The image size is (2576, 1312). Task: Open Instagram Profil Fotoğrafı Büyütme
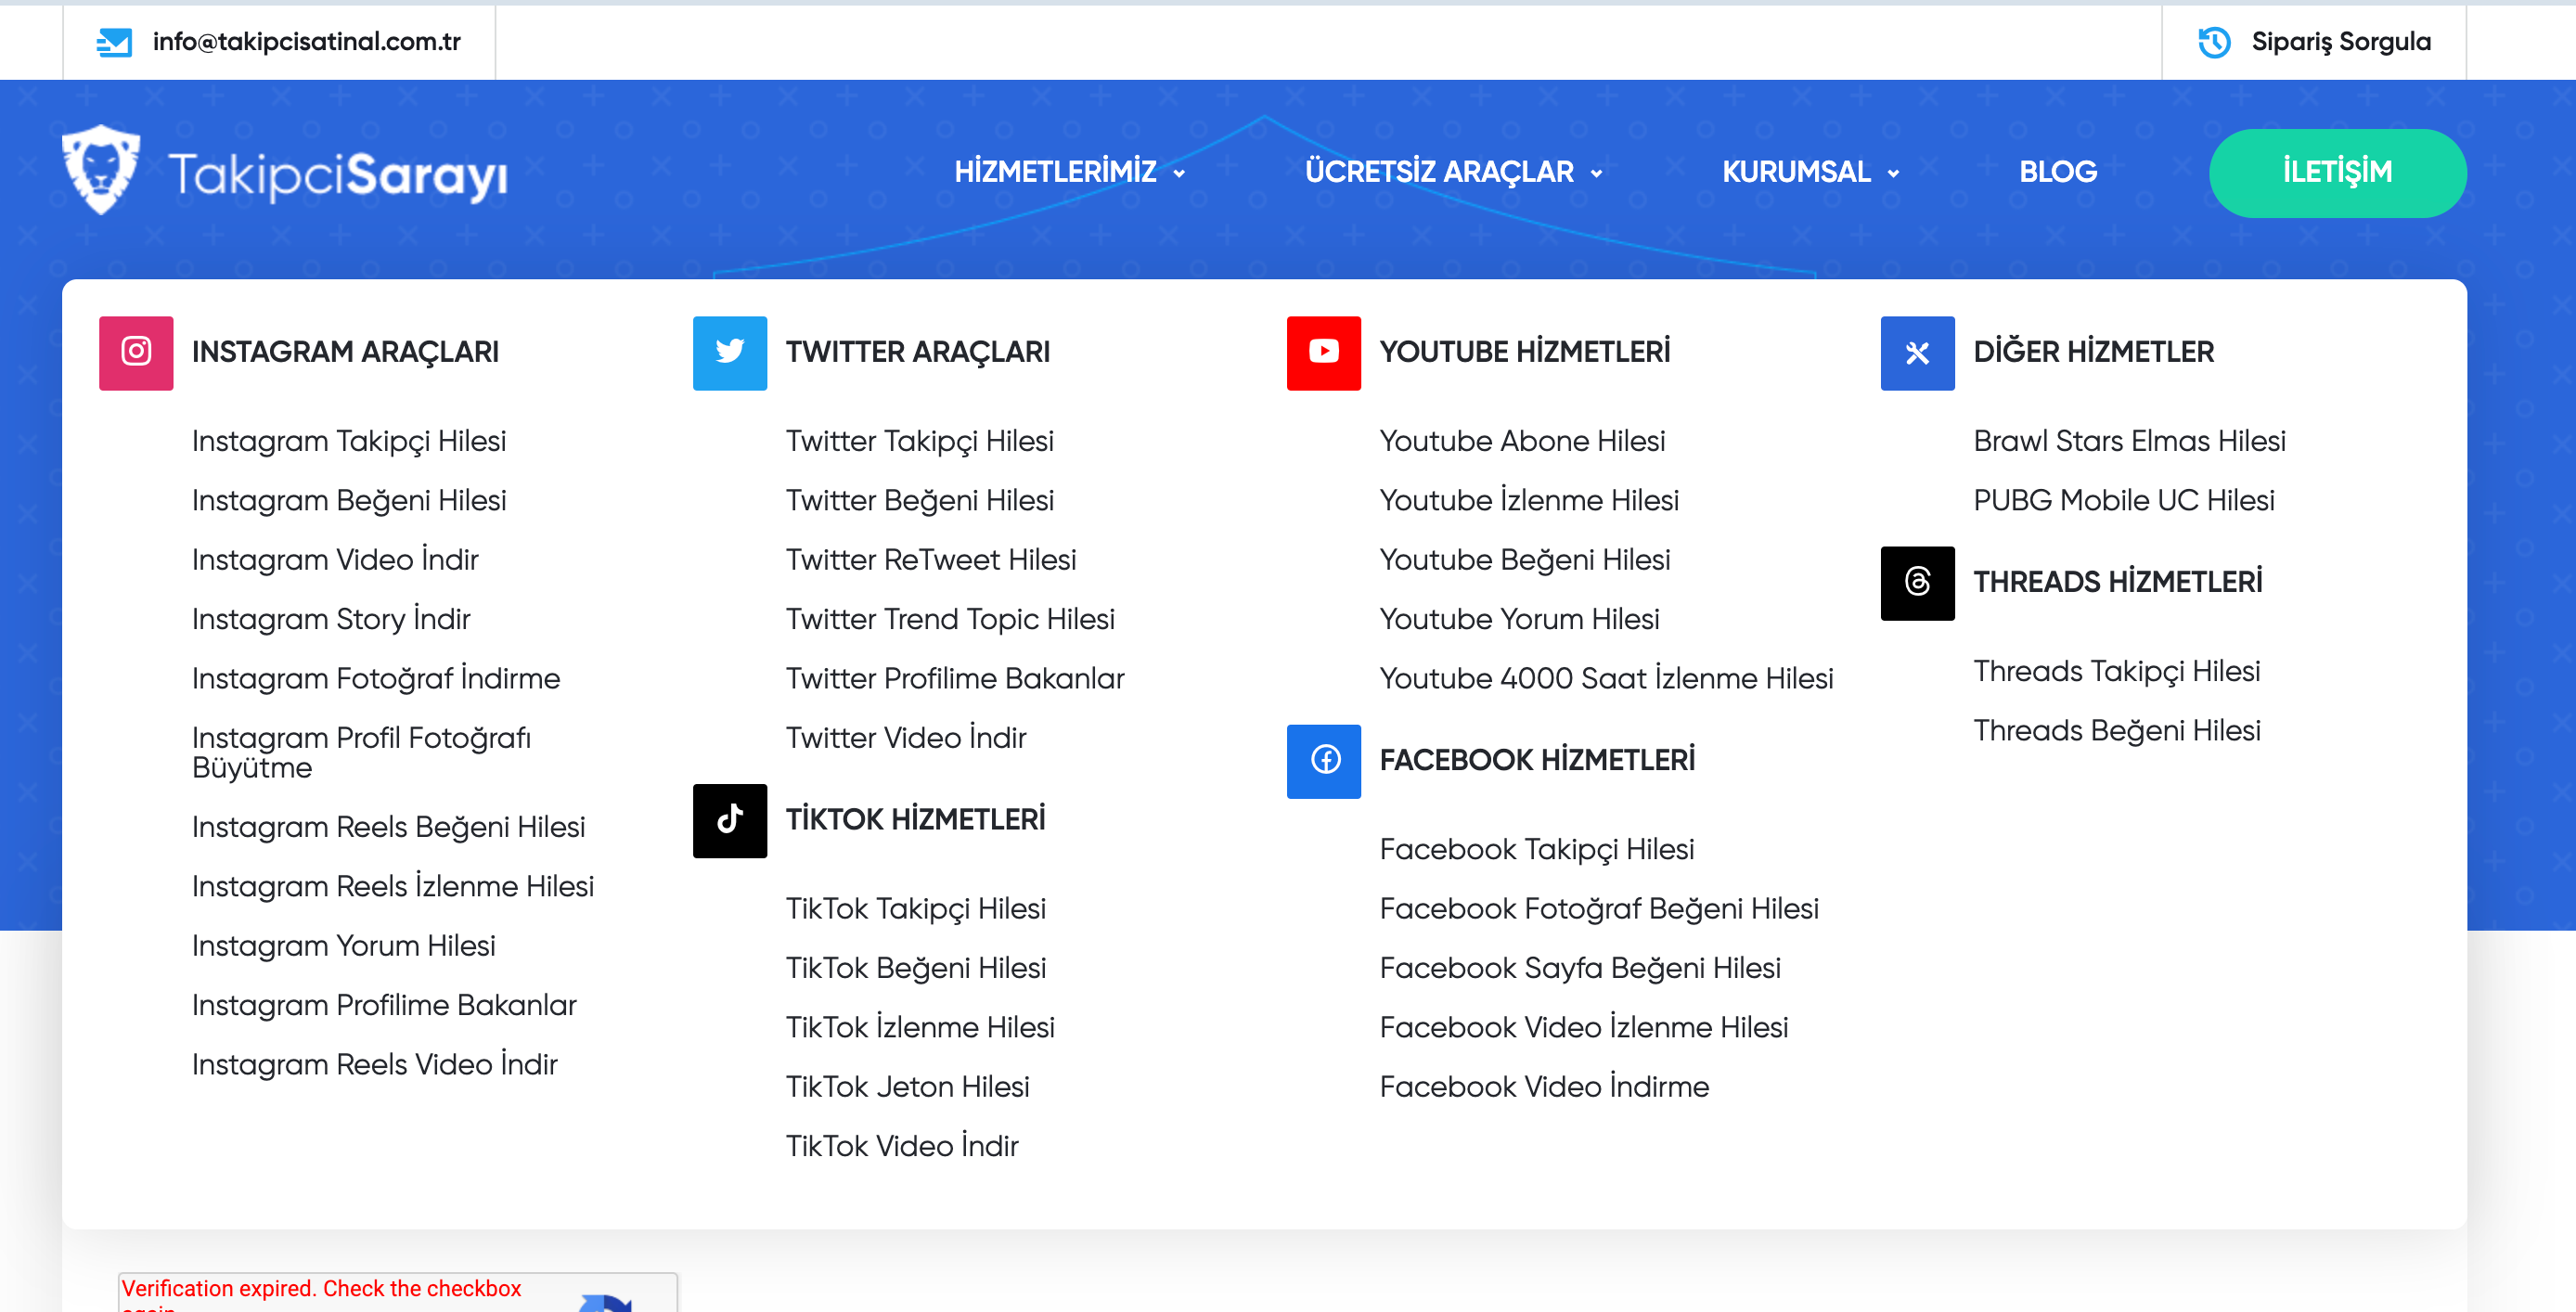361,753
